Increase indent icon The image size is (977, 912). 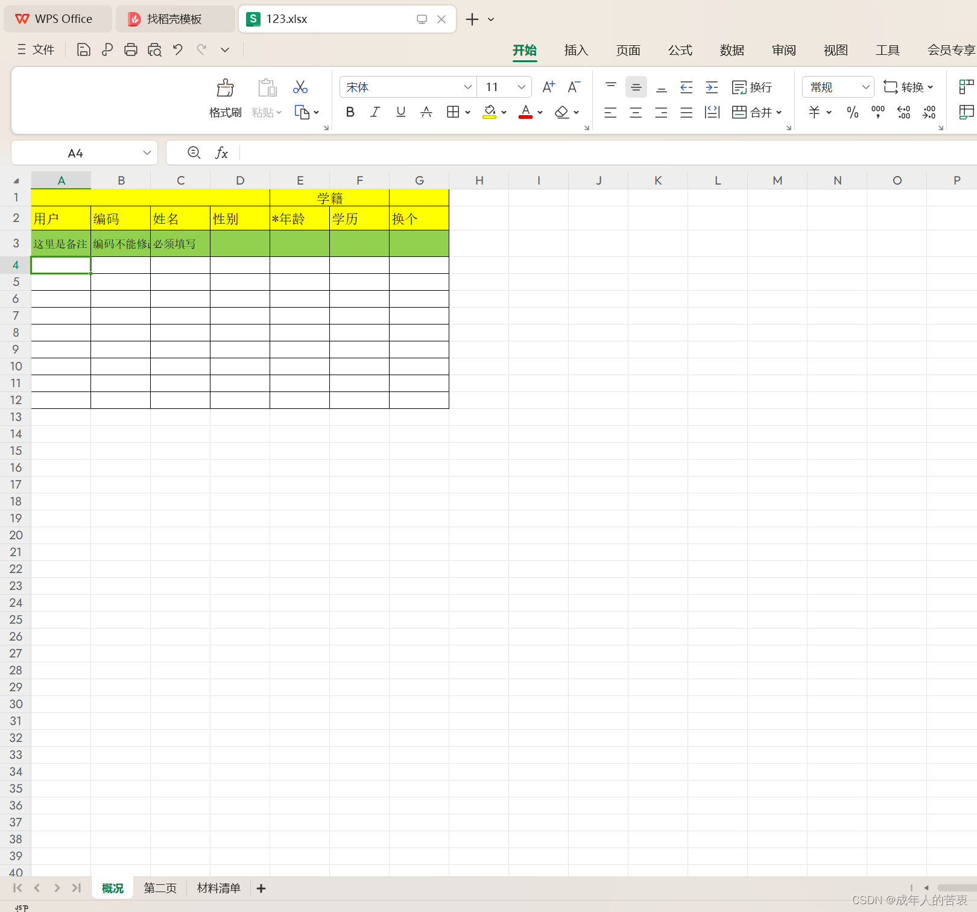(x=712, y=87)
